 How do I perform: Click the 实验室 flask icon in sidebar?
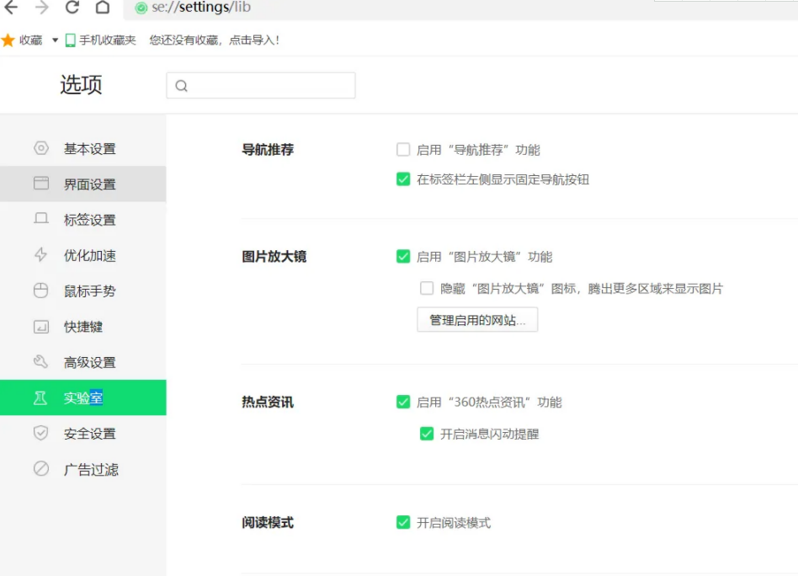click(x=40, y=398)
